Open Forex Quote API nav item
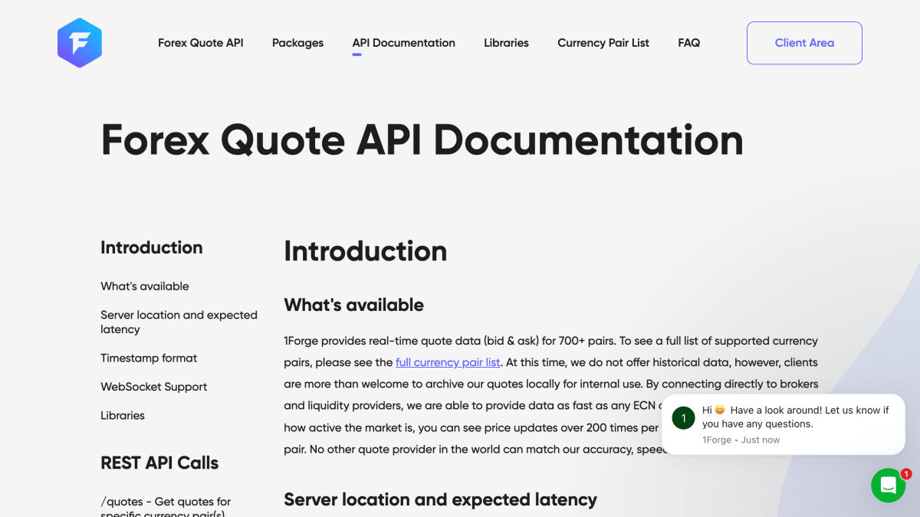The image size is (920, 517). point(201,43)
